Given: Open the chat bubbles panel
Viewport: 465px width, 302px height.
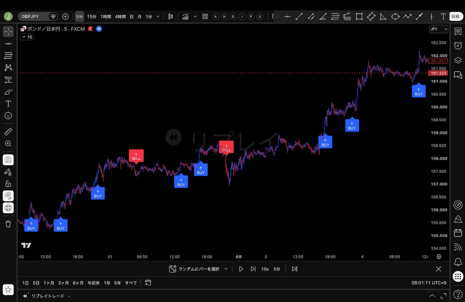Looking at the screenshot, I should [458, 75].
